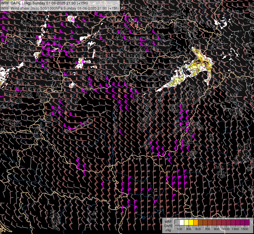
Task: Click the WRF Wind shear 500/1000hPa title line
Action: [60, 8]
